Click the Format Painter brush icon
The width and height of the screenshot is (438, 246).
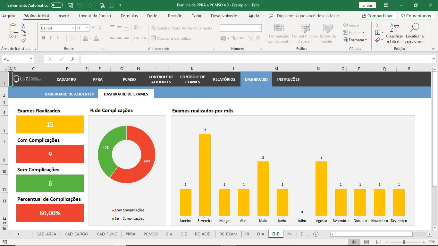pyautogui.click(x=23, y=40)
